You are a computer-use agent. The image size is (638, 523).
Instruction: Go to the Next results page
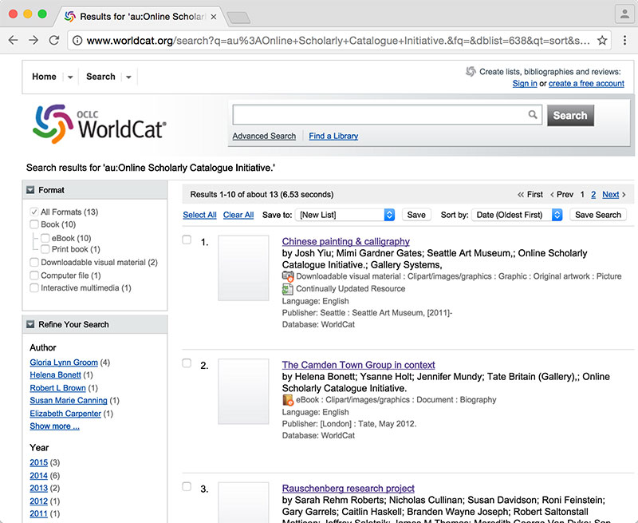point(611,195)
